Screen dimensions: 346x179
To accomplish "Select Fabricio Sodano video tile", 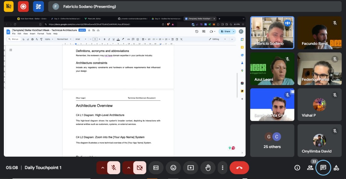I will [x=272, y=33].
